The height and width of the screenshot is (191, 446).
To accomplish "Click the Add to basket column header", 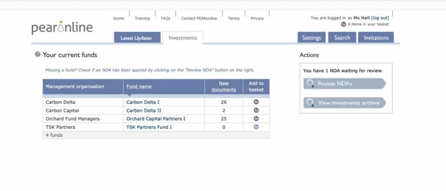I will click(x=256, y=86).
